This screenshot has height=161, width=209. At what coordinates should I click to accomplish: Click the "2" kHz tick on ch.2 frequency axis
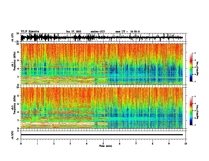click(18, 120)
